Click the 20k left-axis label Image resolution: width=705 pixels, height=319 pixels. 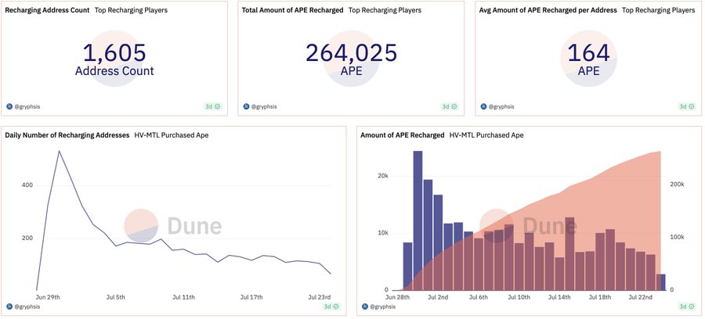pyautogui.click(x=383, y=177)
